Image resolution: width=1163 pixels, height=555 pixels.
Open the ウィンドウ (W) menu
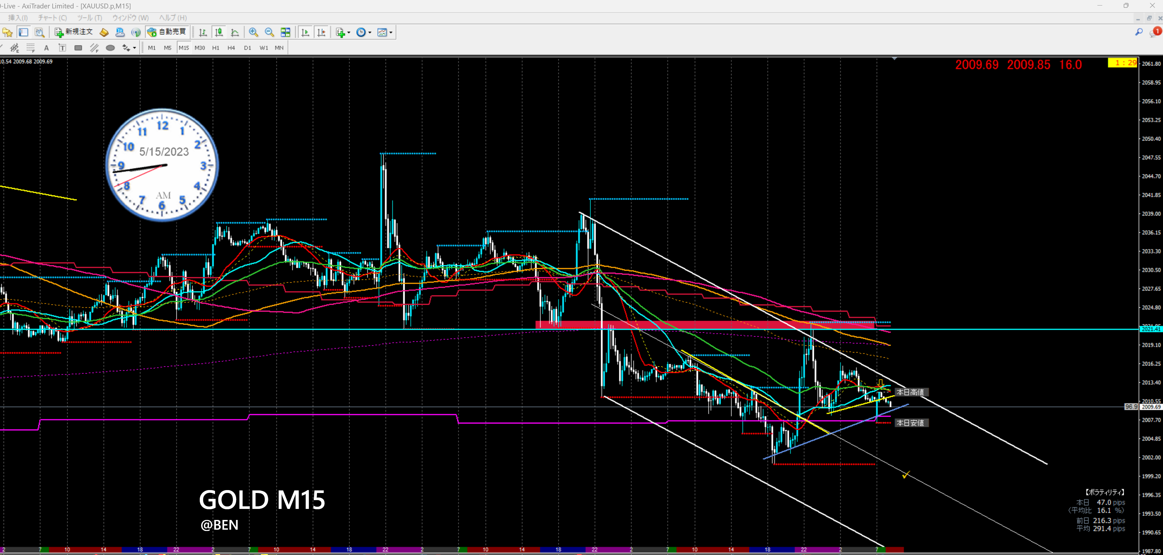(131, 18)
